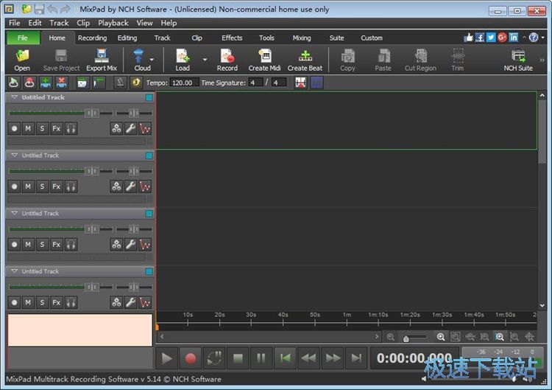Solo the second Untitled Track
The height and width of the screenshot is (390, 552).
42,187
